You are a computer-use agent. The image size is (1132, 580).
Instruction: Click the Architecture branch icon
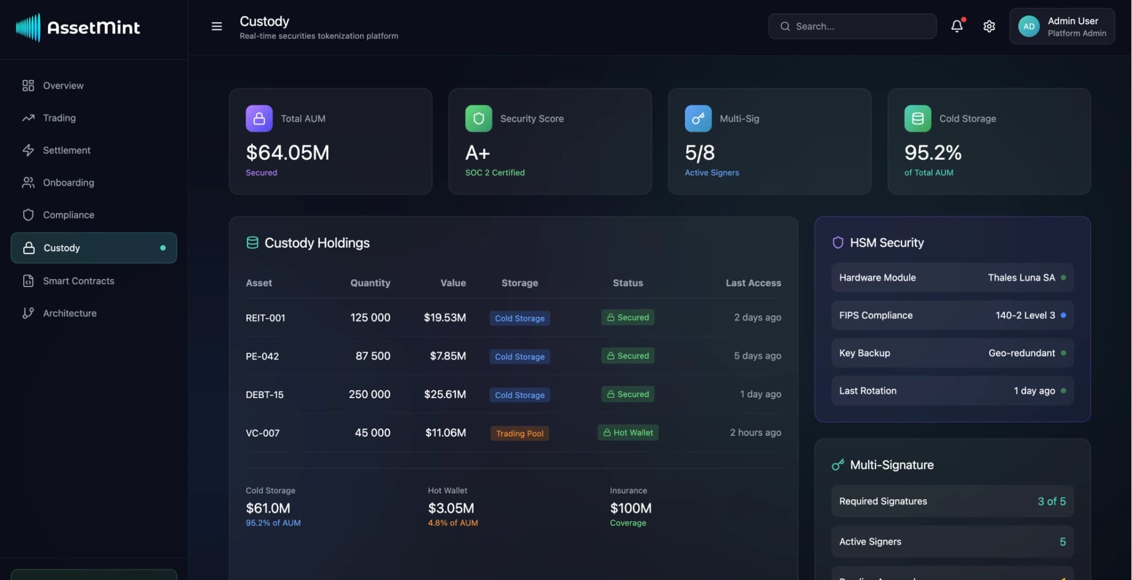point(29,313)
